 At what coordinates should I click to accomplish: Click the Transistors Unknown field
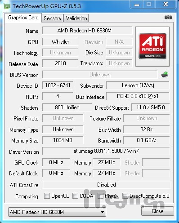click(x=119, y=63)
